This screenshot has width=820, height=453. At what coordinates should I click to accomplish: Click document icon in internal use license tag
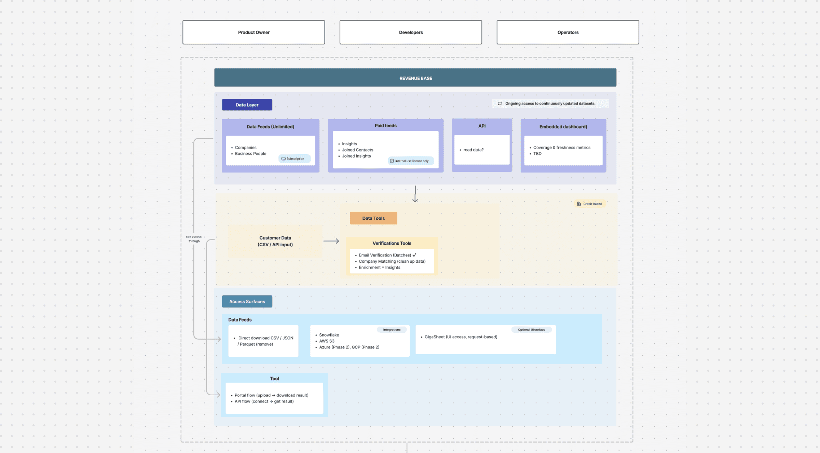tap(392, 161)
